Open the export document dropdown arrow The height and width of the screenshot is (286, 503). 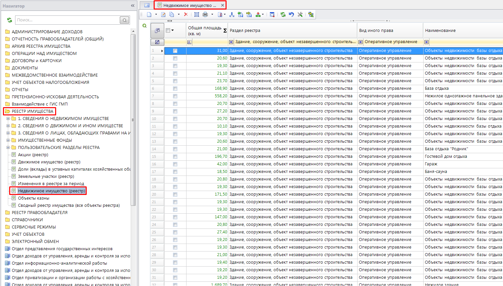pos(225,14)
